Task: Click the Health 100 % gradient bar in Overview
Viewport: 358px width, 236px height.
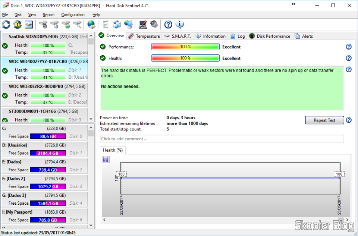Action: (x=185, y=58)
